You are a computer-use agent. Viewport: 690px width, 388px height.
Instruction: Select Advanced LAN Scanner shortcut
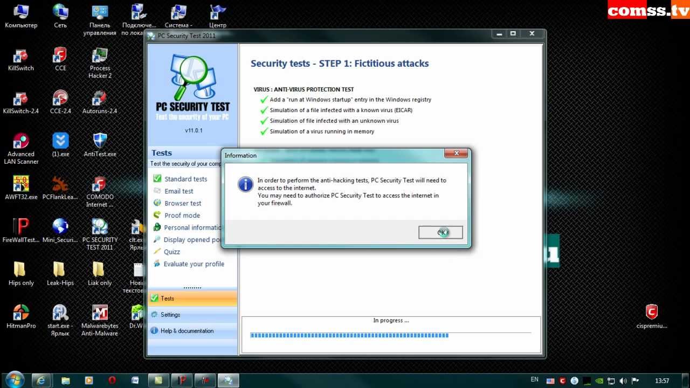(x=21, y=149)
